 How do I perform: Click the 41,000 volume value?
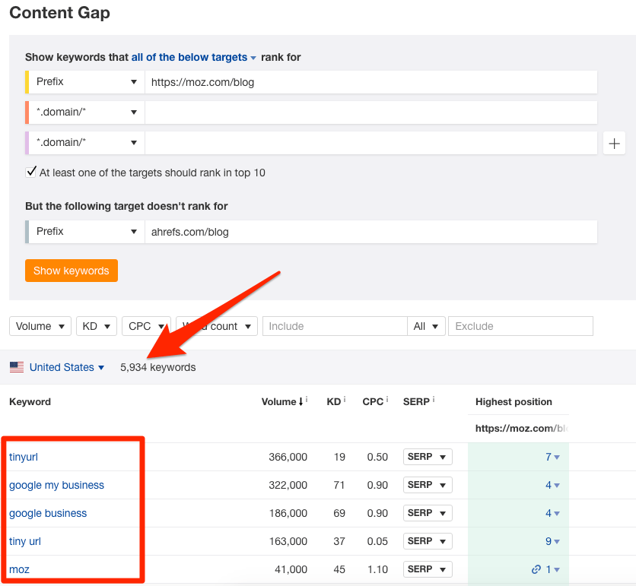click(291, 569)
